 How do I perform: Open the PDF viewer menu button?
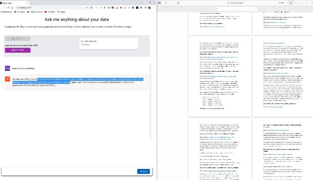[x=296, y=3]
